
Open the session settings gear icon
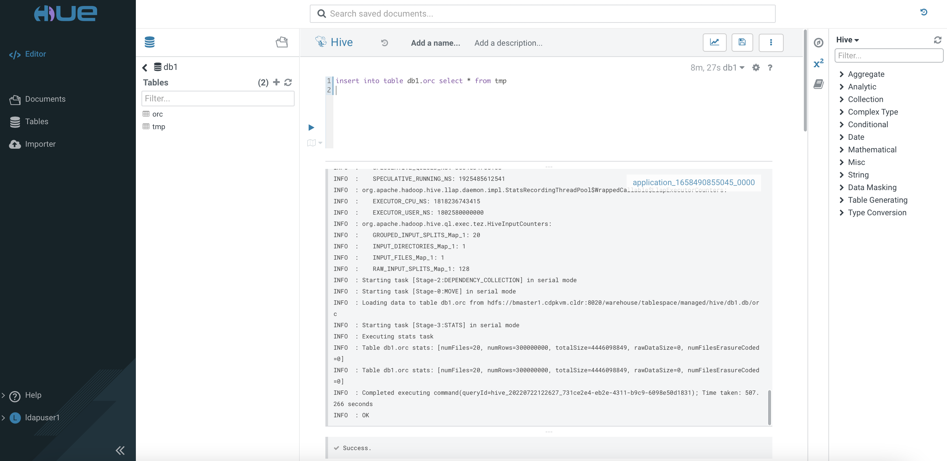click(x=755, y=68)
